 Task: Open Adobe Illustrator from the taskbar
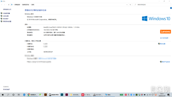[45, 95]
